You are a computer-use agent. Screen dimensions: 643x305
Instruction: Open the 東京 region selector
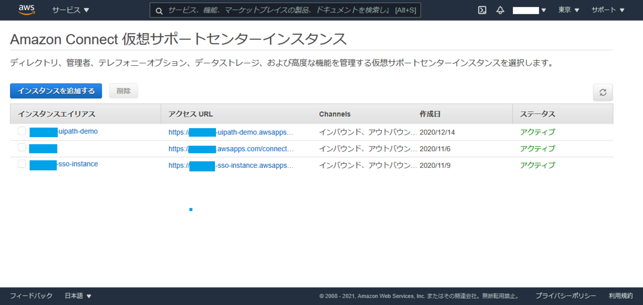pyautogui.click(x=569, y=10)
